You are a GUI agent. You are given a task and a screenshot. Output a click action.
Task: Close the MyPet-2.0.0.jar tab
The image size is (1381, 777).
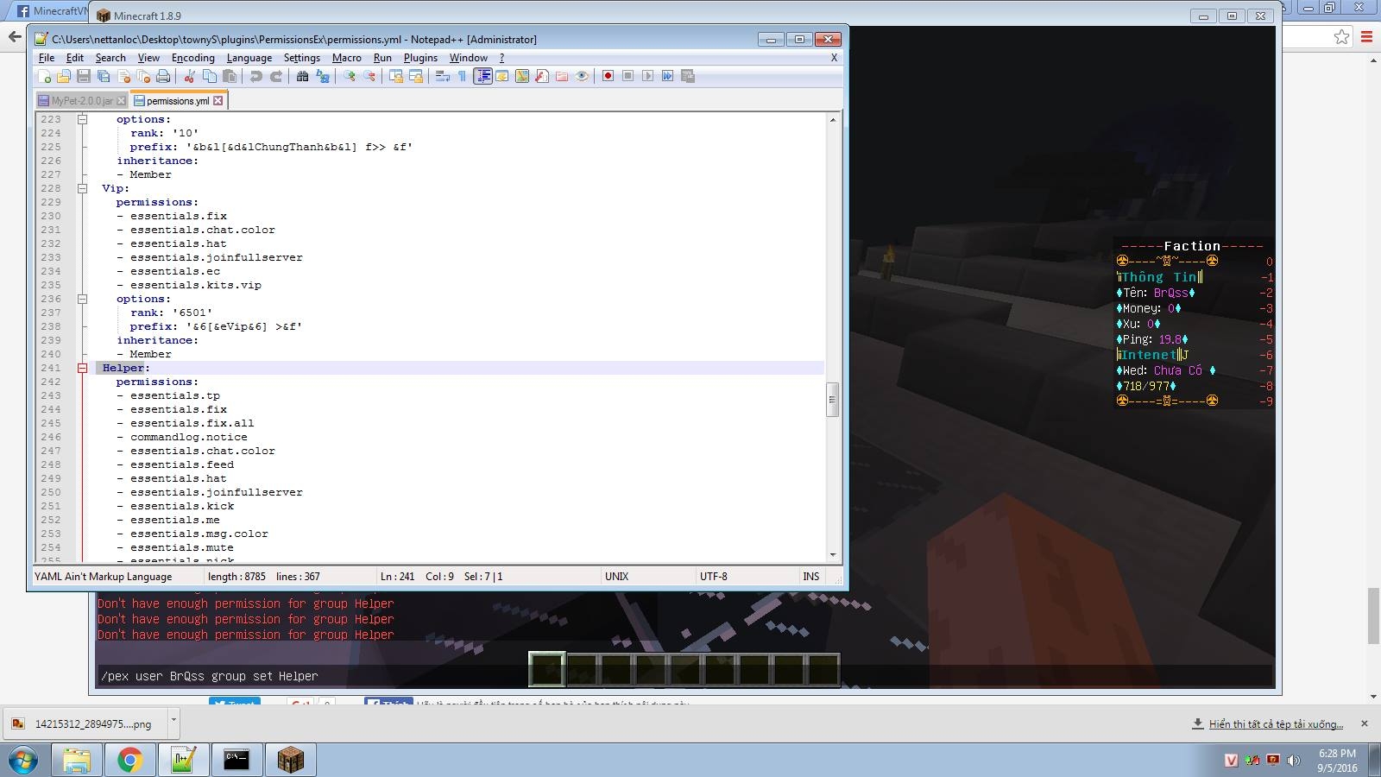[x=122, y=101]
